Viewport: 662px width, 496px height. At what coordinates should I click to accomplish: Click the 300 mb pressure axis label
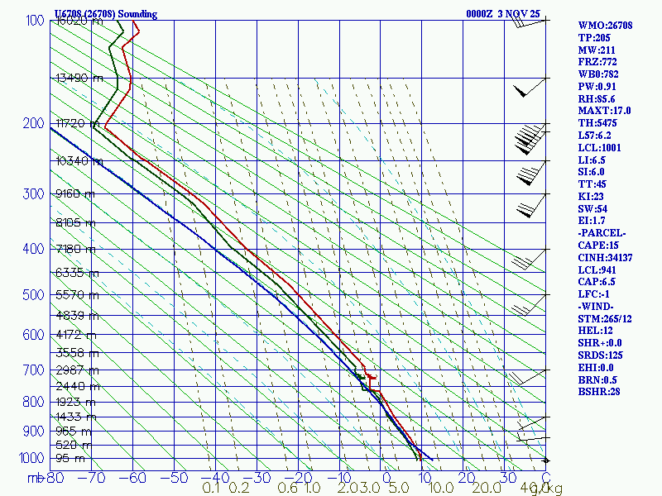click(x=33, y=193)
